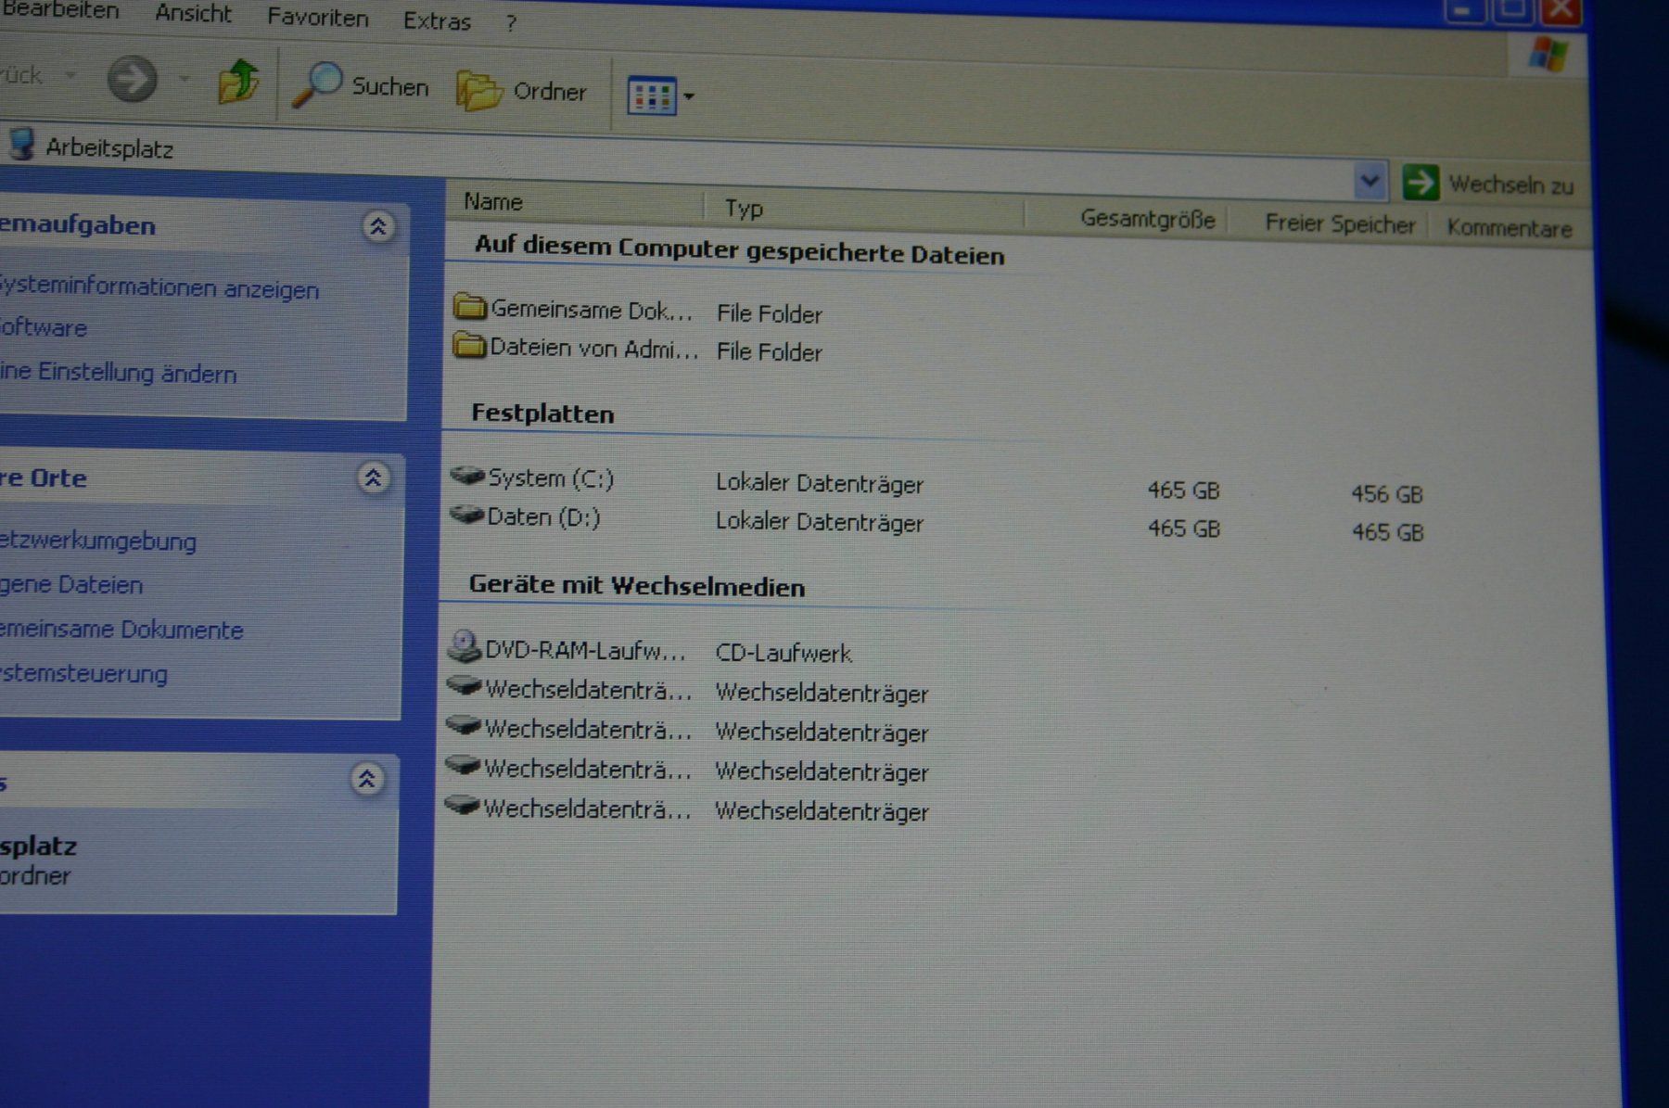Toggle the Ordner folders pane
Screen dimensions: 1669x1108
click(522, 91)
